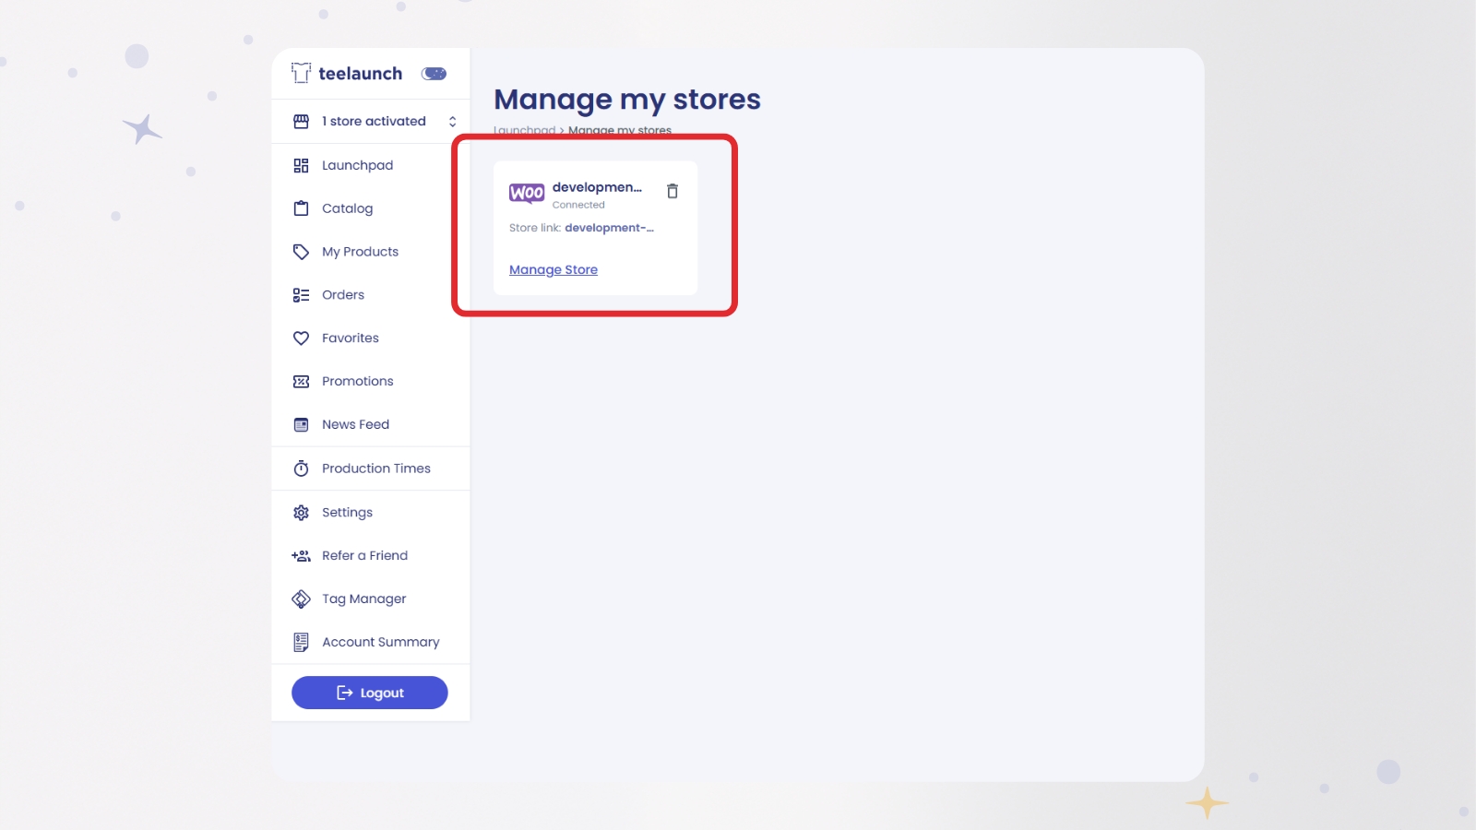Click the My Products tag icon
1476x830 pixels.
click(x=301, y=252)
